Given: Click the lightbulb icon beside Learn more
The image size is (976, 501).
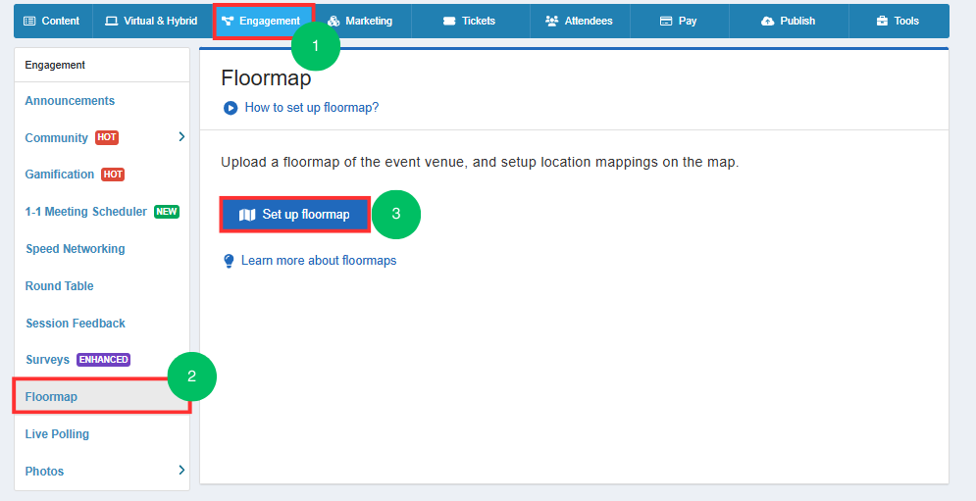Looking at the screenshot, I should tap(230, 261).
